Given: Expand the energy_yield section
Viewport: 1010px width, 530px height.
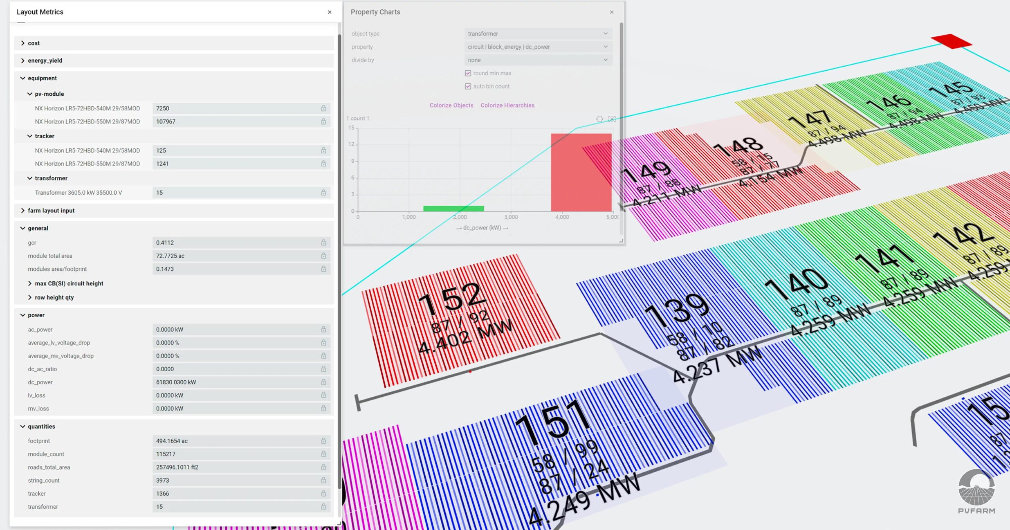Looking at the screenshot, I should 174,60.
